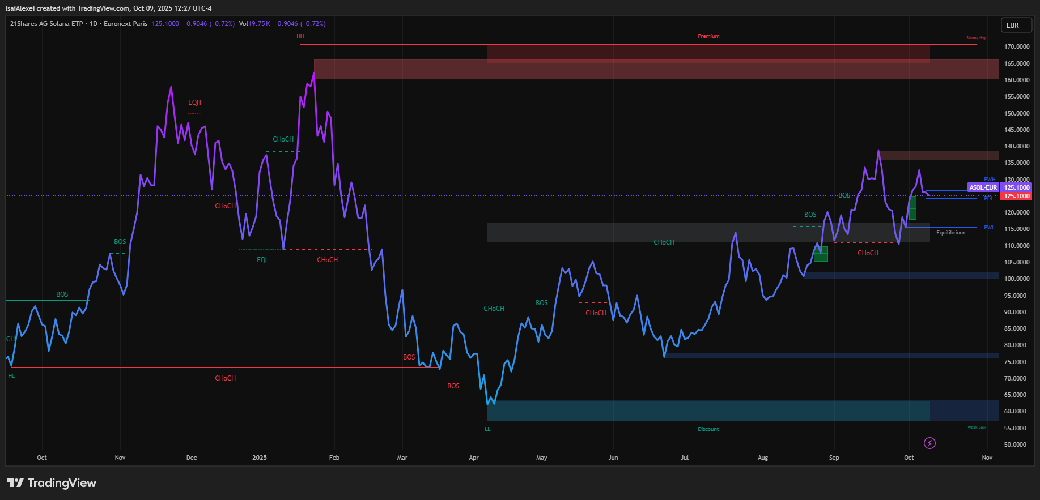
Task: Click the purple lightning bolt icon
Action: click(929, 443)
